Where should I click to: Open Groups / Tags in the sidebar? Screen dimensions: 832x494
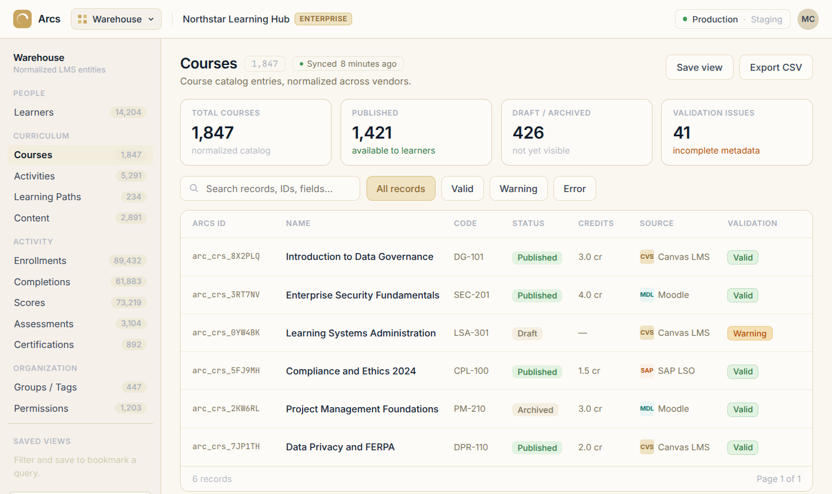80,387
